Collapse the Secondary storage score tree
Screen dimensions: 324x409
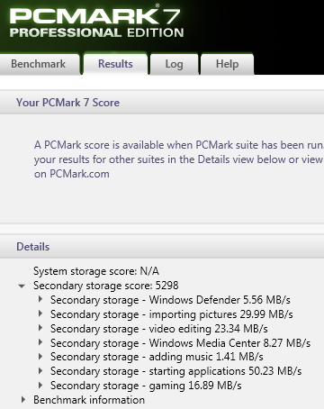click(22, 286)
